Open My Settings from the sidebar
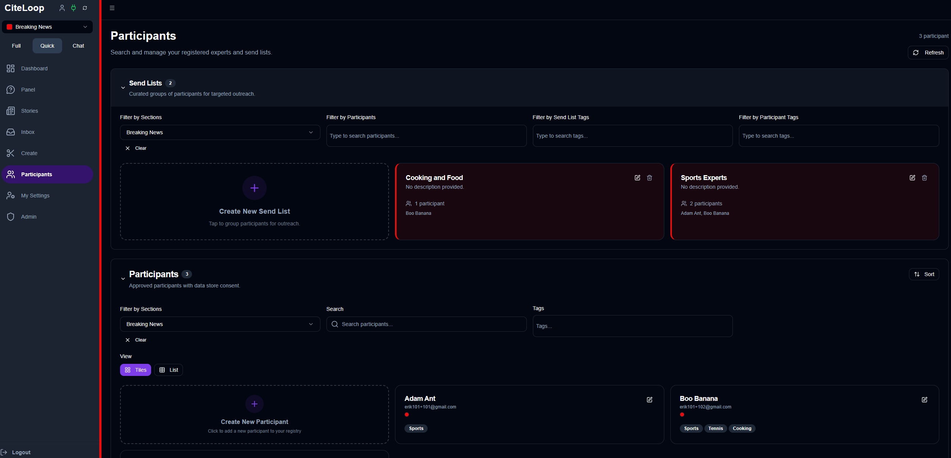 (x=47, y=196)
